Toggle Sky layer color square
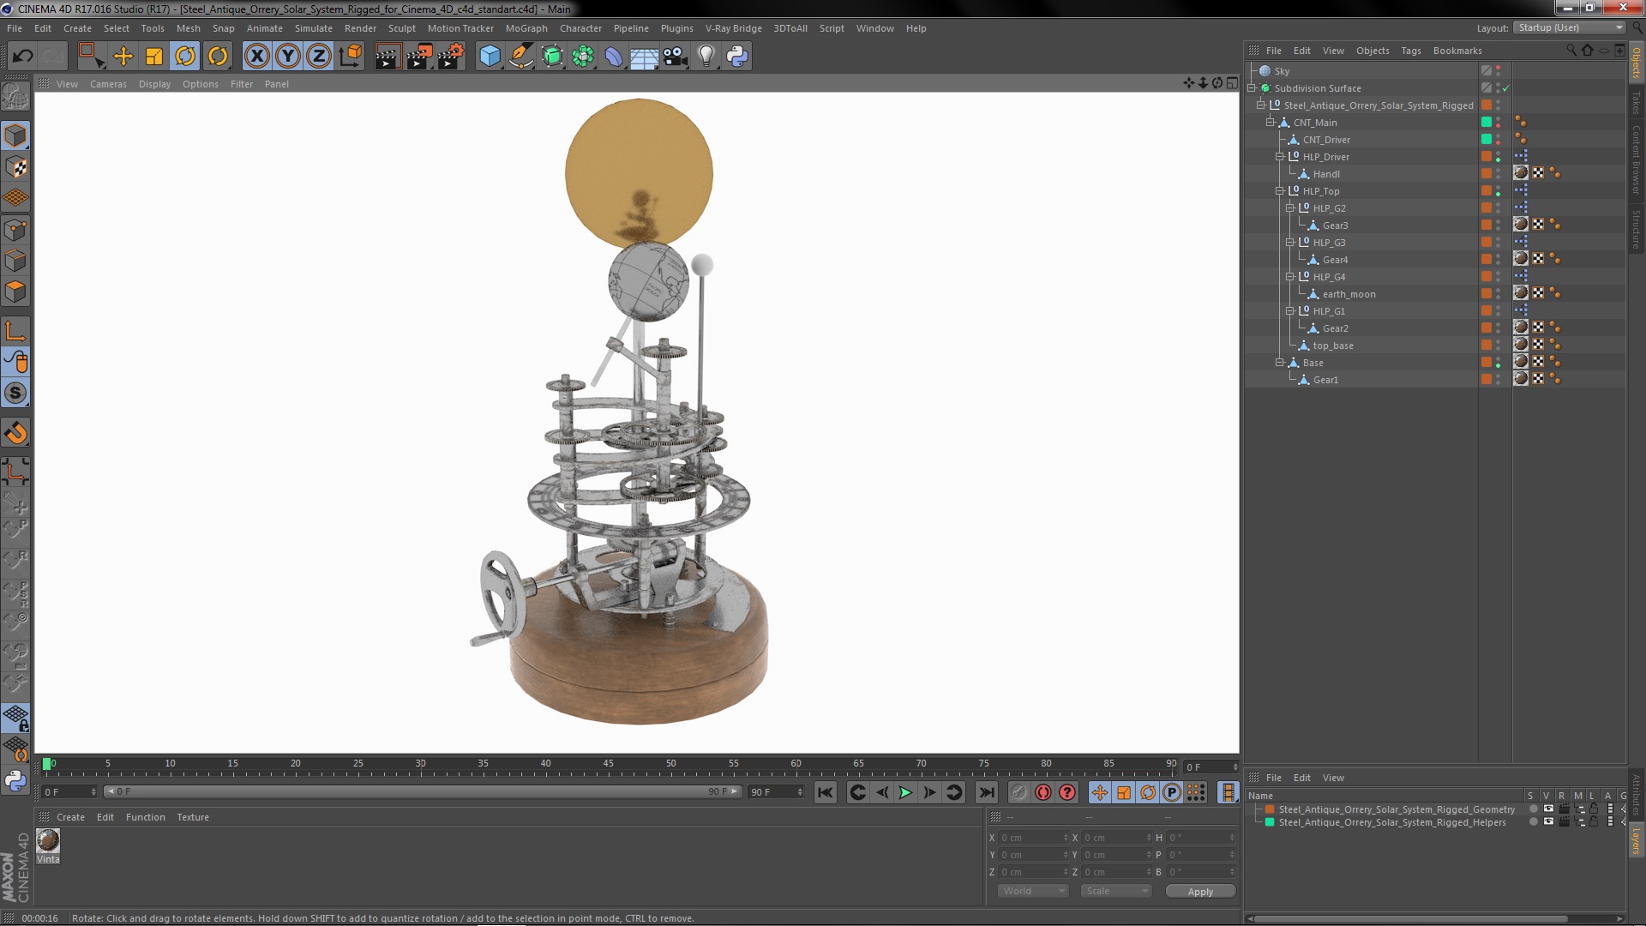Screen dimensions: 1646x926 click(x=1487, y=71)
